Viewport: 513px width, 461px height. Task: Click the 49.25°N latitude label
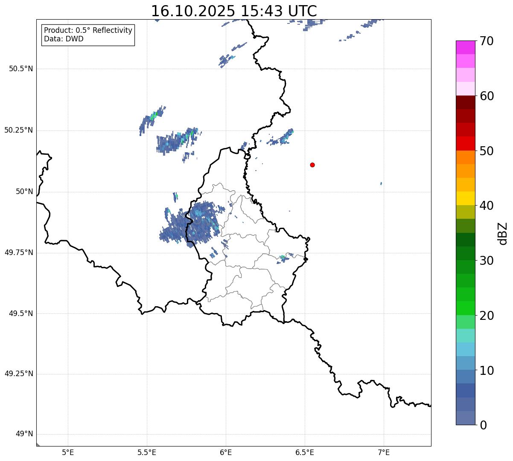(19, 374)
